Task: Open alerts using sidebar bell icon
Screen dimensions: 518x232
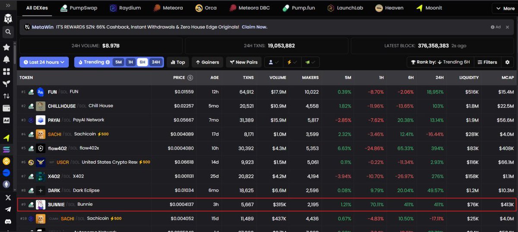Action: point(6,60)
